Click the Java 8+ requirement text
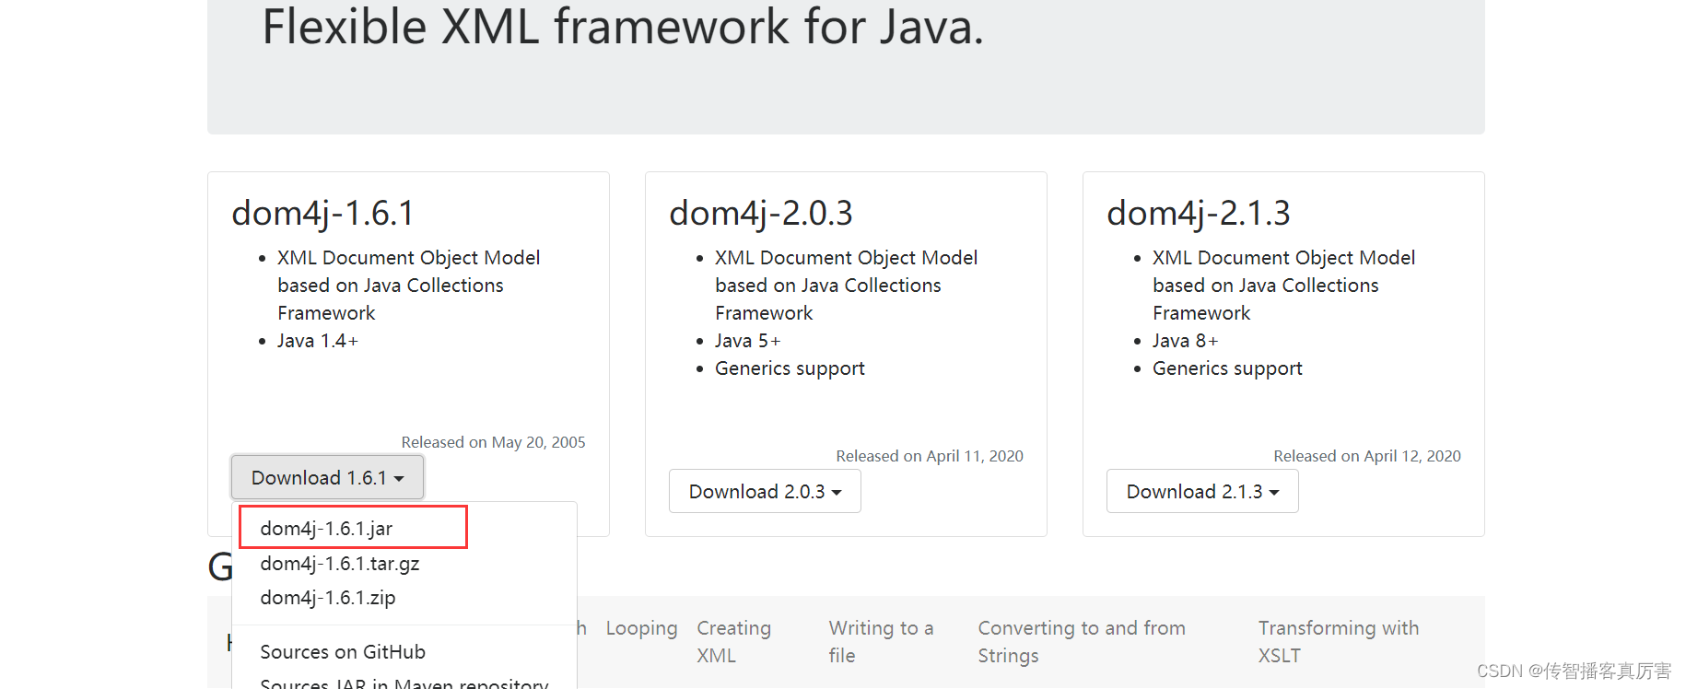This screenshot has width=1686, height=689. click(x=1186, y=341)
